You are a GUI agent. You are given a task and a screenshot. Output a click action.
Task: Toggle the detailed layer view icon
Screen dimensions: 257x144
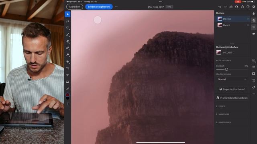point(254,20)
